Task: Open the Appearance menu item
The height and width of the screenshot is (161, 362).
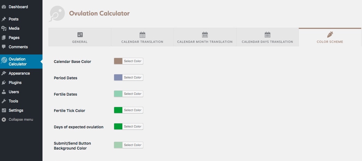Action: point(21,73)
